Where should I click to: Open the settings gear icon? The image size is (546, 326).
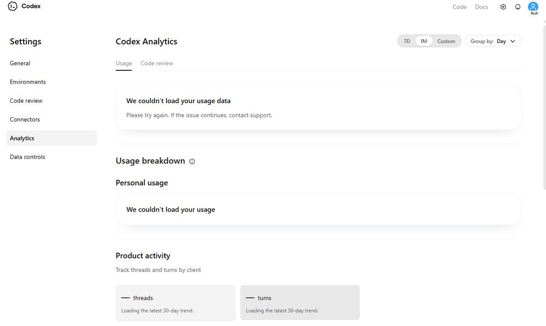(503, 7)
